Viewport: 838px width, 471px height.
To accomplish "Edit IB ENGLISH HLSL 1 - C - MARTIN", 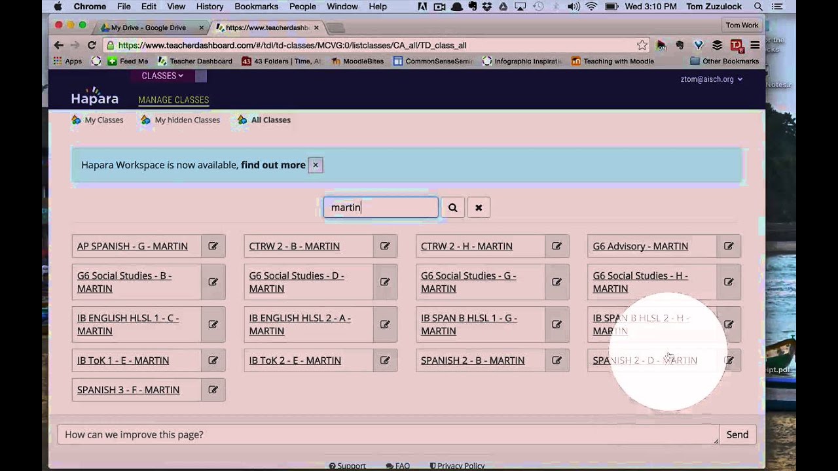I will [x=213, y=324].
